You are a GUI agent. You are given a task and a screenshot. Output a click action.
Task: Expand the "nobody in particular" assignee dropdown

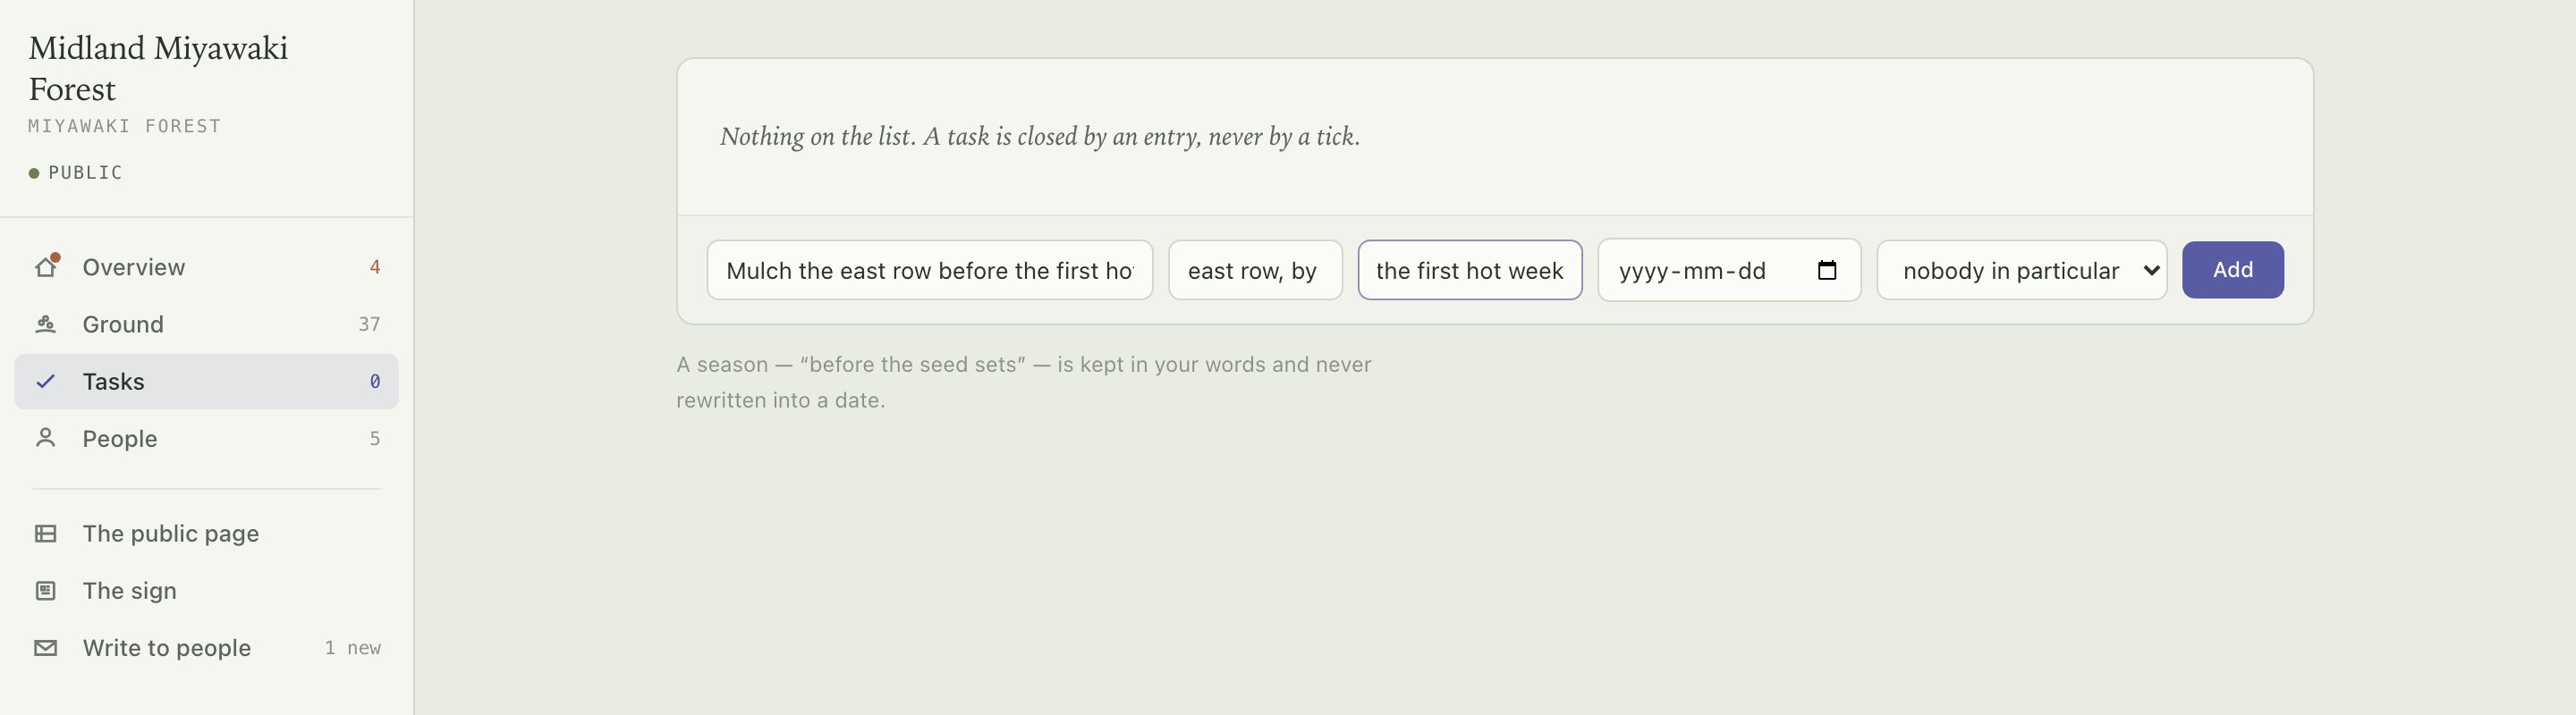[2022, 270]
